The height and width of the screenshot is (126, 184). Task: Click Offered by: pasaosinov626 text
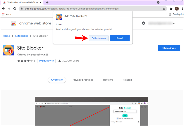tap(33, 55)
